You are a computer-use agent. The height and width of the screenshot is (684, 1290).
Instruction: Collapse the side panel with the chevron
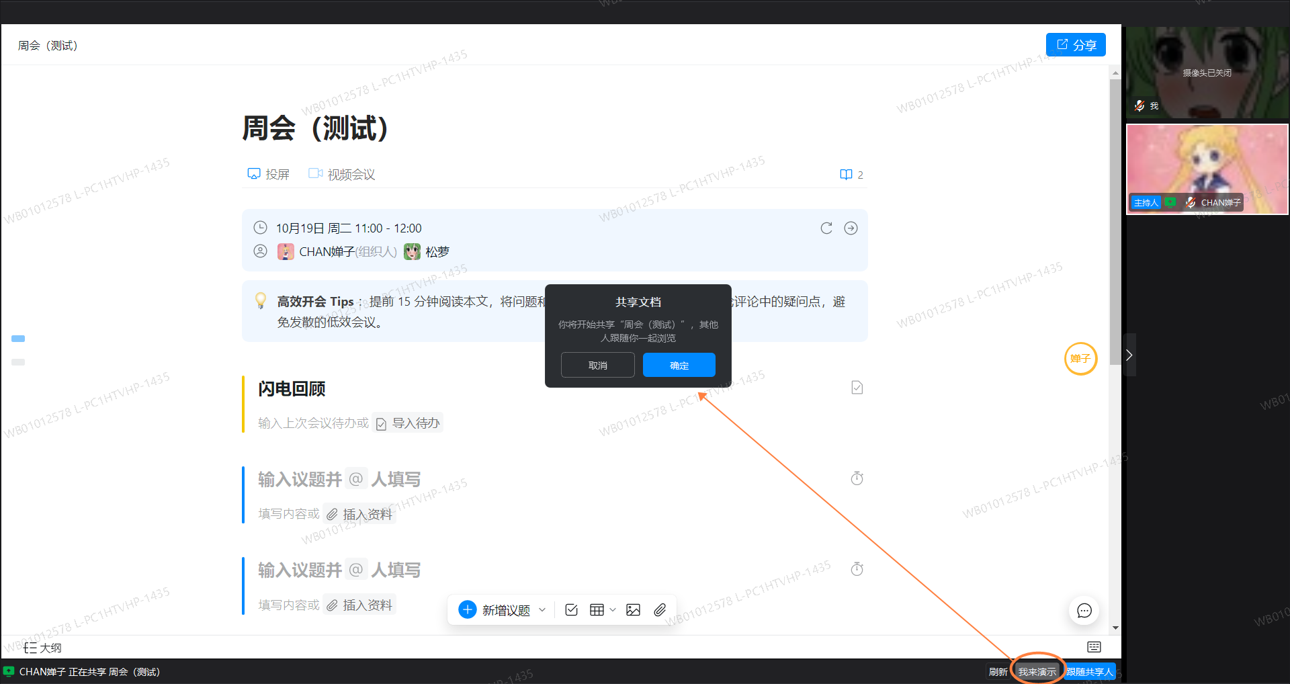point(1129,355)
